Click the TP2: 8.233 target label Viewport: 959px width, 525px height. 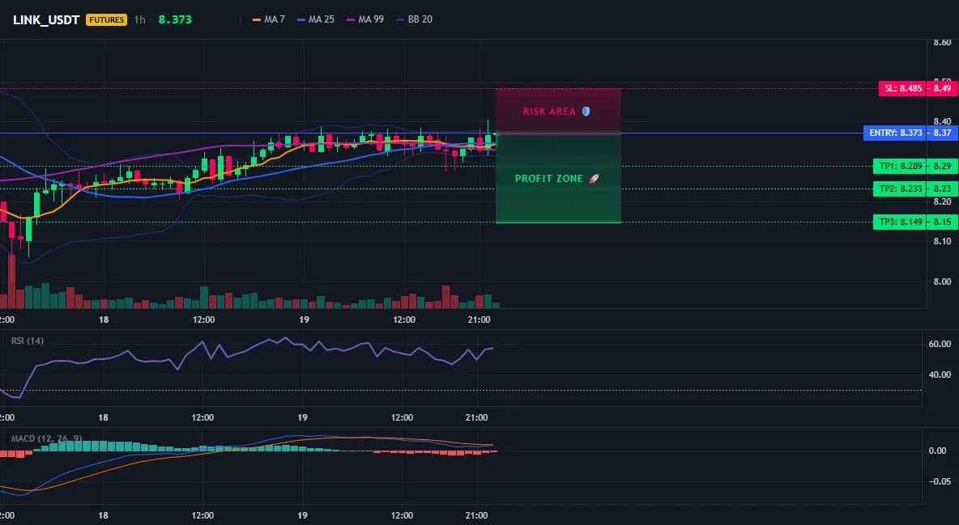tap(900, 188)
